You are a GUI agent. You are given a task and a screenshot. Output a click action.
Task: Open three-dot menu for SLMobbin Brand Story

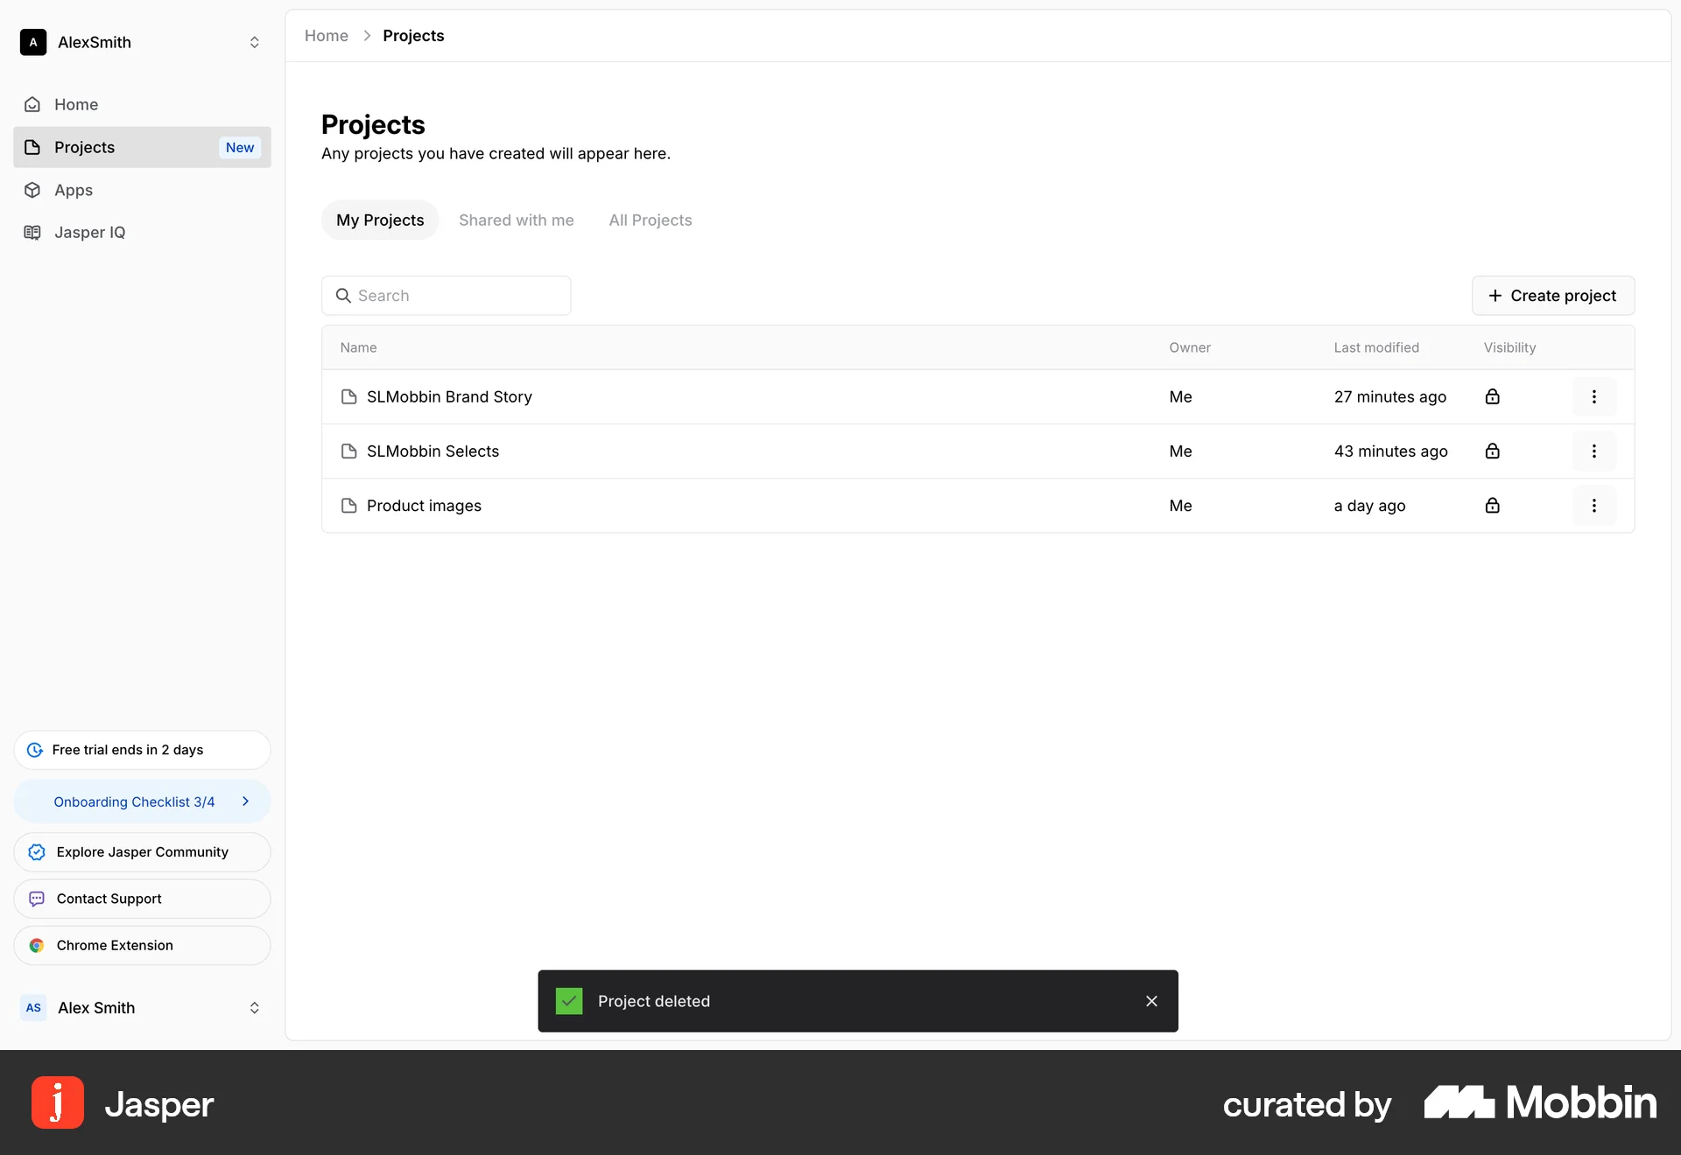1593,396
